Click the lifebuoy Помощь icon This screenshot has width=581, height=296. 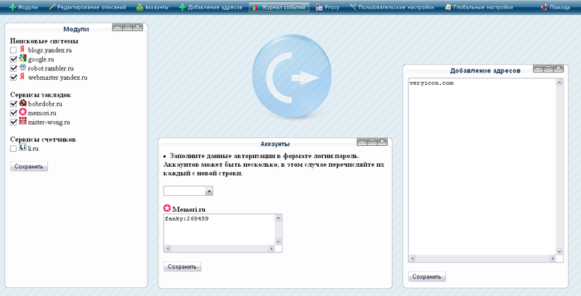[x=544, y=7]
